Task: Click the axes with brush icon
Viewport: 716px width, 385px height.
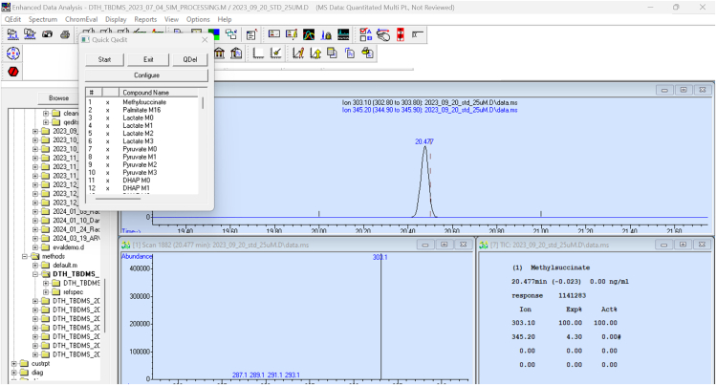Action: [275, 53]
